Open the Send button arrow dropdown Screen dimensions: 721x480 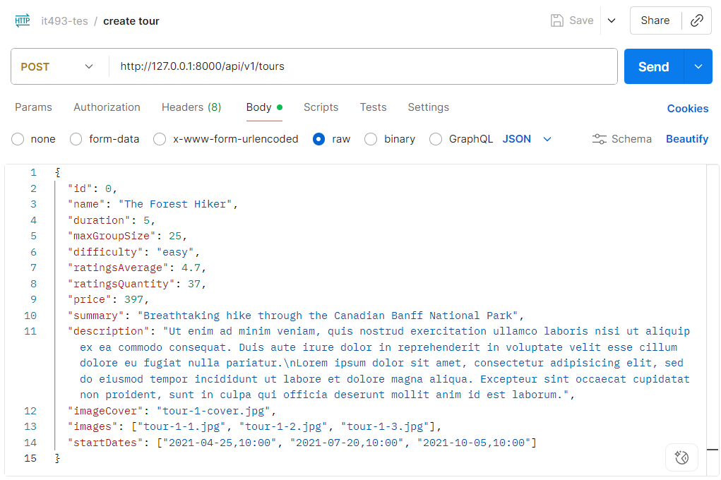click(x=698, y=66)
